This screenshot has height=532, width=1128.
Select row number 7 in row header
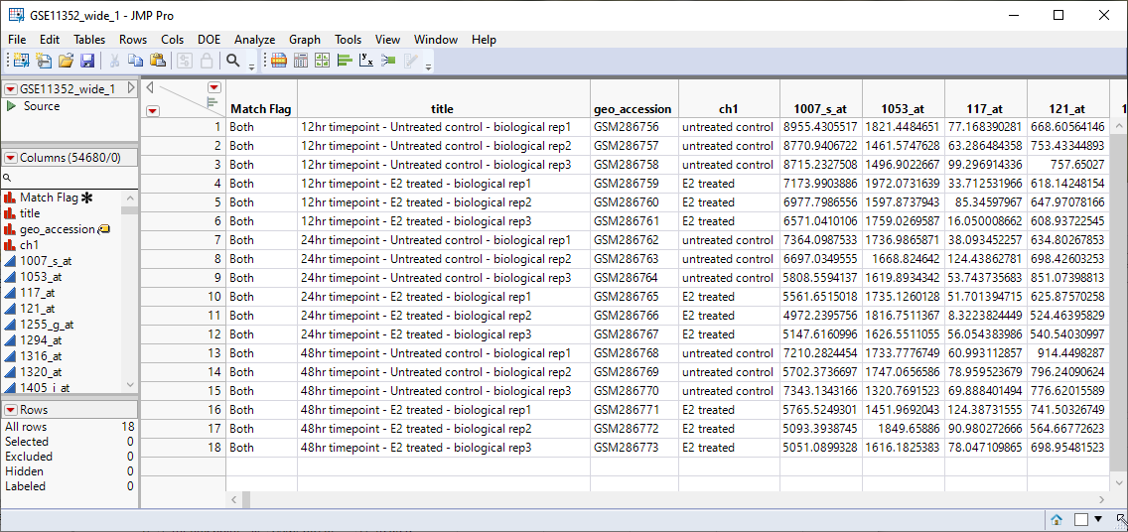[x=184, y=239]
